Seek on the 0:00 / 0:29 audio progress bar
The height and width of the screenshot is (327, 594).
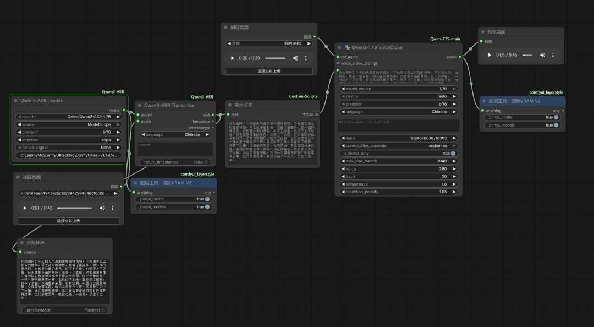275,58
